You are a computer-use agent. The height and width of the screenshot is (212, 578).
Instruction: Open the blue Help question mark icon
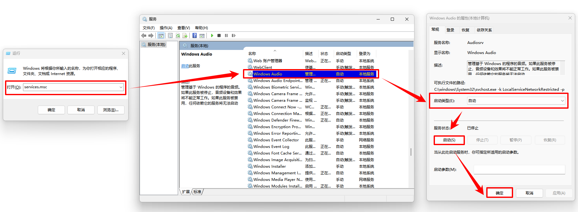tap(195, 35)
